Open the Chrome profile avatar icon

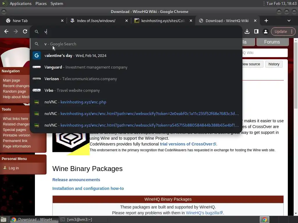[x=266, y=31]
